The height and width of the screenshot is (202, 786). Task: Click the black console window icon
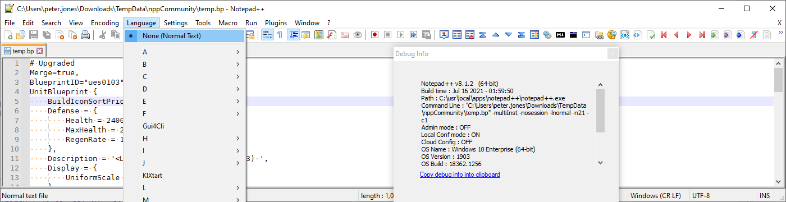point(573,35)
